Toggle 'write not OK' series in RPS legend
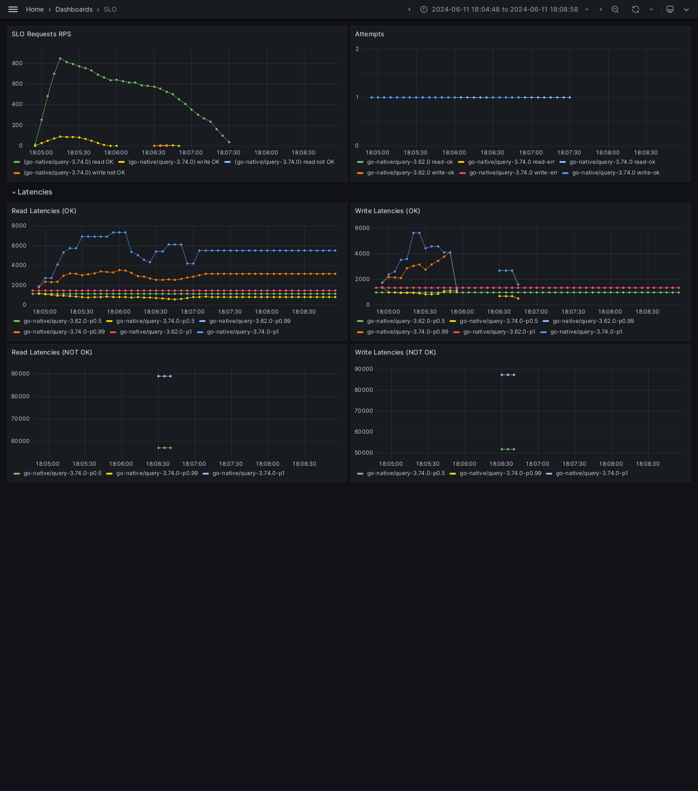This screenshot has width=698, height=791. tap(74, 173)
